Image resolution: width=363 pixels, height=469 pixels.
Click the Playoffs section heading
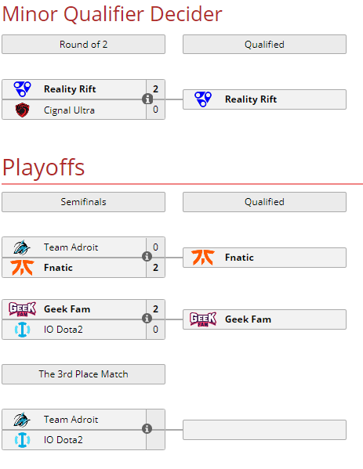coord(43,168)
